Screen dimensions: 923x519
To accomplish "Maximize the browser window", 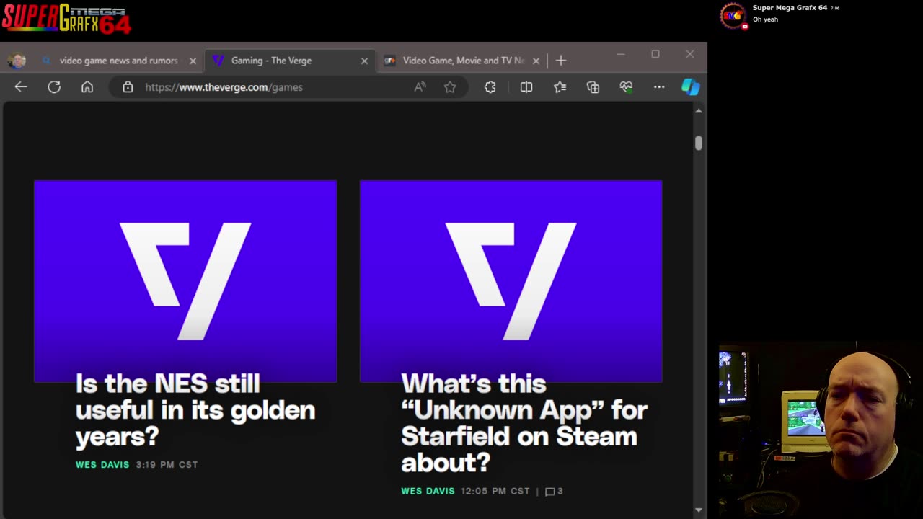I will pyautogui.click(x=655, y=54).
